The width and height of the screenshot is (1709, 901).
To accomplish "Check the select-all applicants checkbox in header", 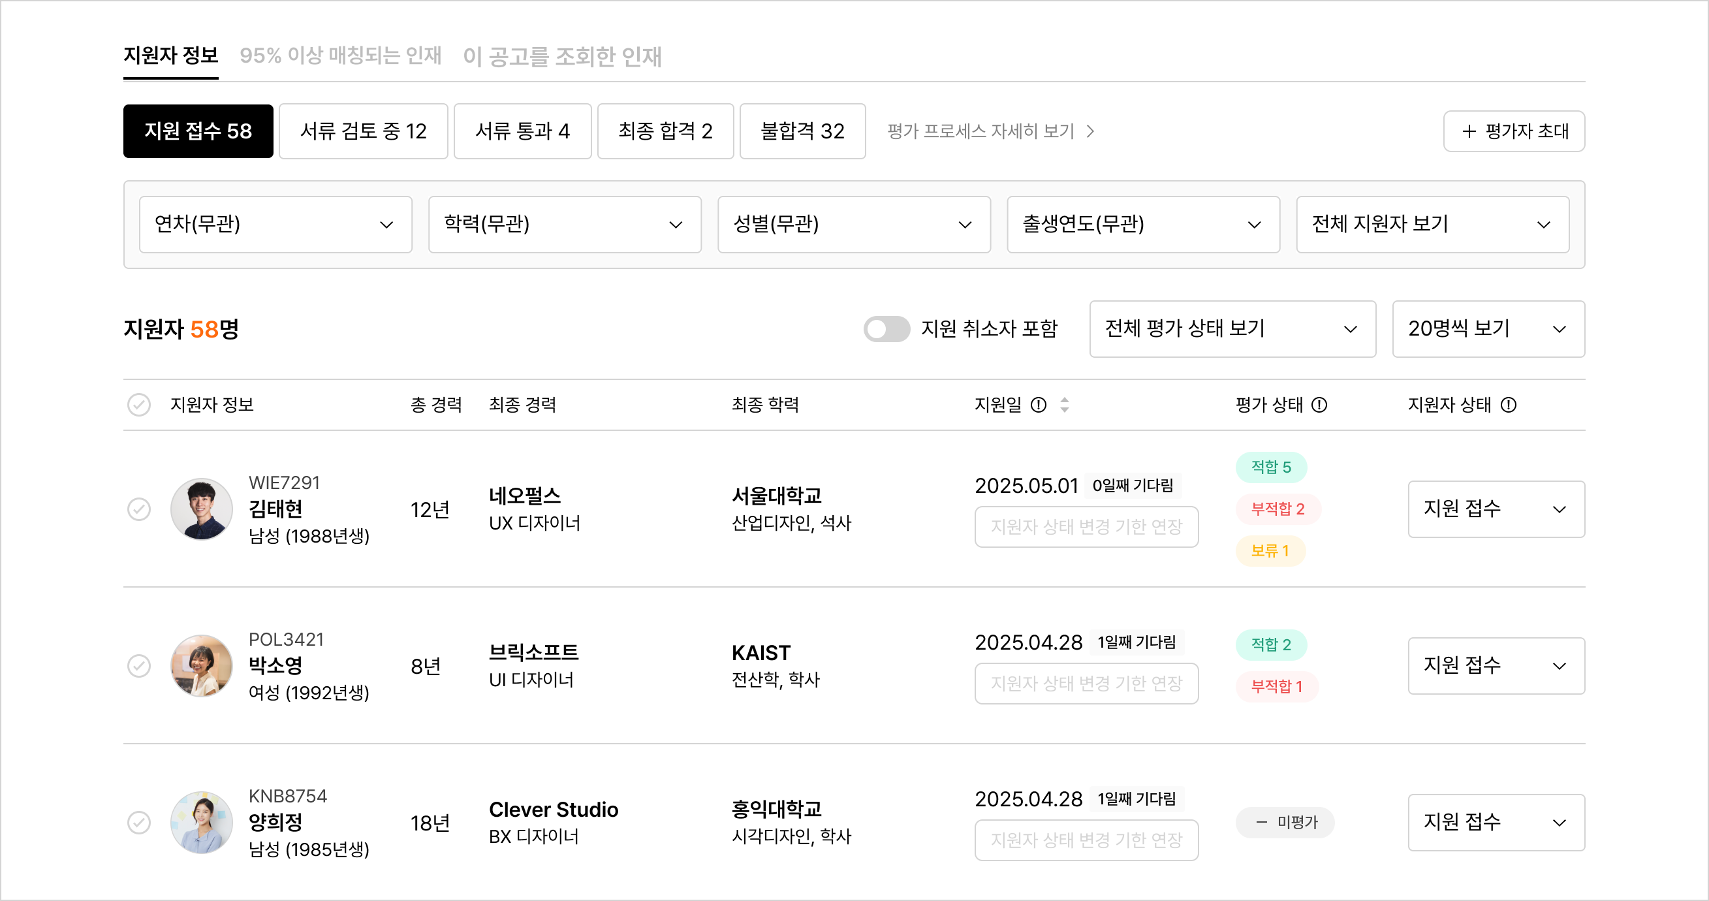I will (138, 405).
